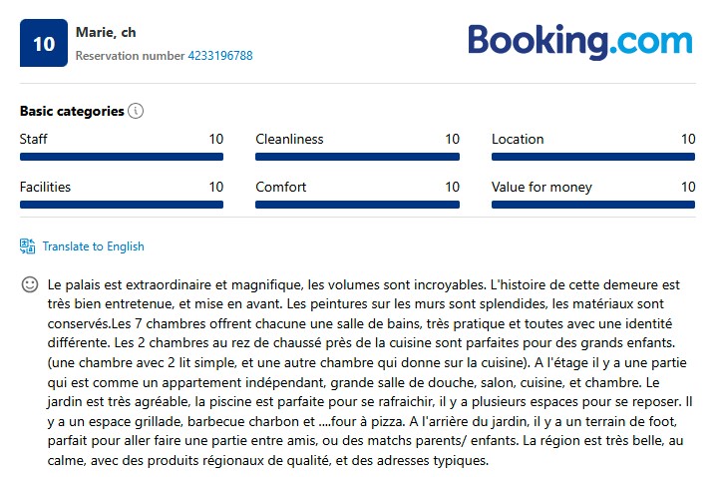Click the Comfort category label
This screenshot has height=477, width=718.
281,187
